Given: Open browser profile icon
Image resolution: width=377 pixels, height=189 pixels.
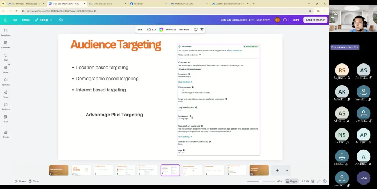Looking at the screenshot, I should [x=318, y=11].
